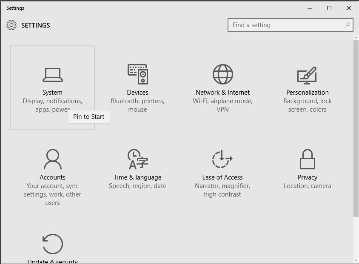Select the Network & Internet globe icon
This screenshot has width=359, height=264.
[x=223, y=74]
